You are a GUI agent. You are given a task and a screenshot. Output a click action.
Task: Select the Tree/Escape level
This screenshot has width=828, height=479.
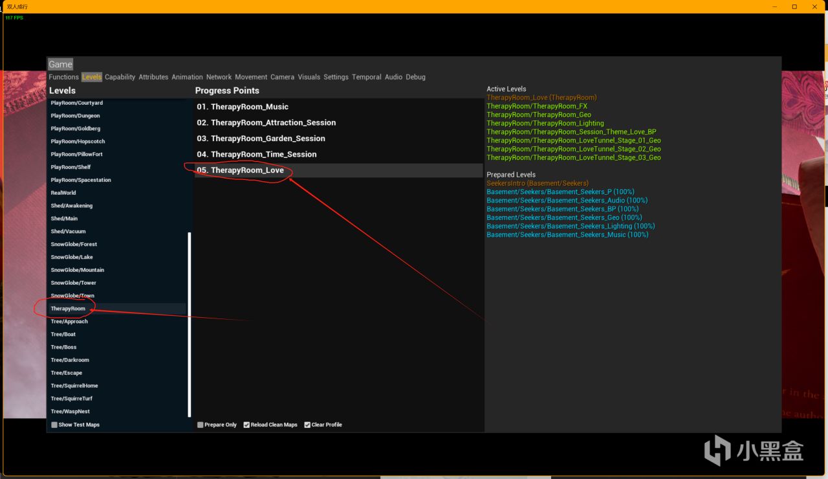pyautogui.click(x=118, y=373)
